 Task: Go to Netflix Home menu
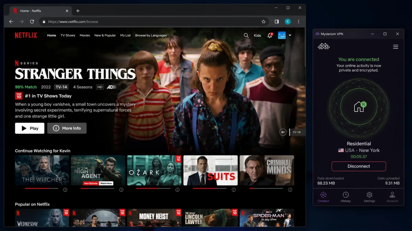coord(51,35)
